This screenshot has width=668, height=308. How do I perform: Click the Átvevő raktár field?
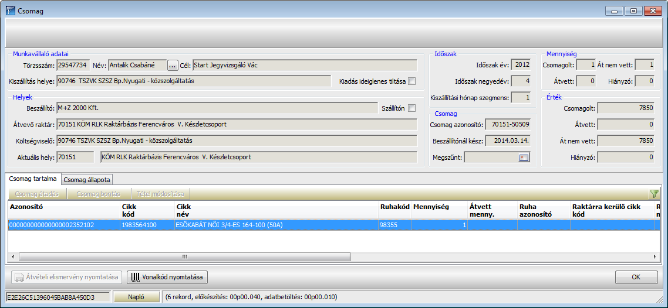tap(237, 125)
